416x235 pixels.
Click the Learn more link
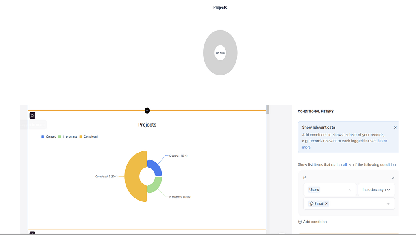click(382, 141)
